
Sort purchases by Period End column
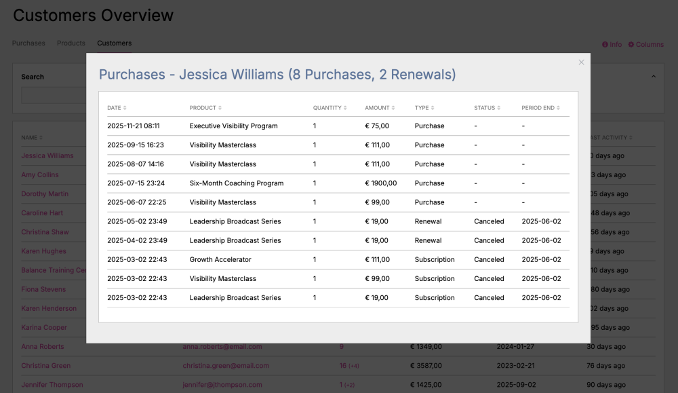(x=540, y=108)
